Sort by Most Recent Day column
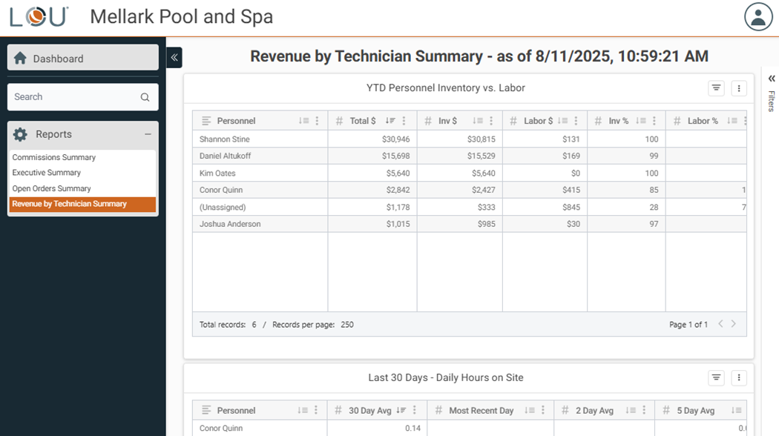The height and width of the screenshot is (436, 779). coord(530,410)
